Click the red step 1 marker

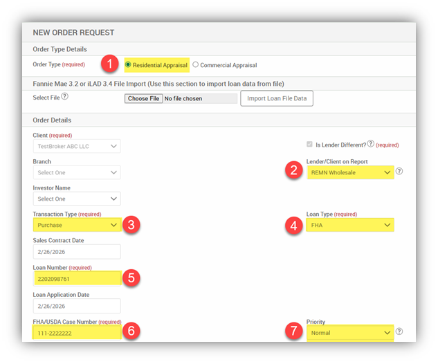tap(107, 64)
